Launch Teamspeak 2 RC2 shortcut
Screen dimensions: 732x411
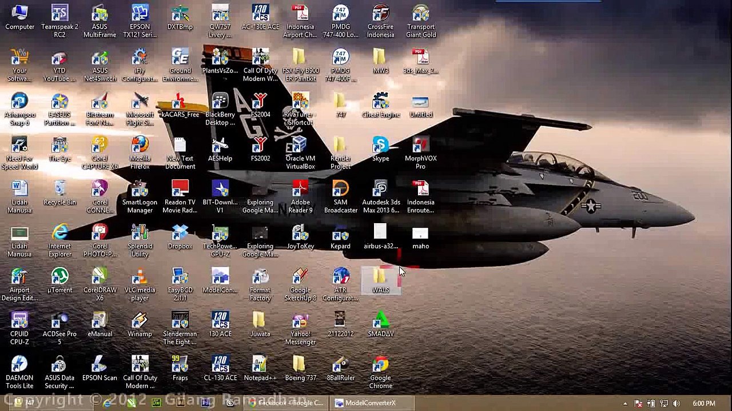[59, 22]
